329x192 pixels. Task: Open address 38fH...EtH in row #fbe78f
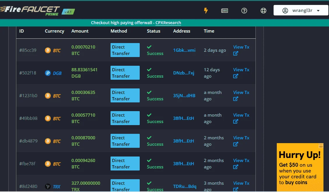point(183,163)
